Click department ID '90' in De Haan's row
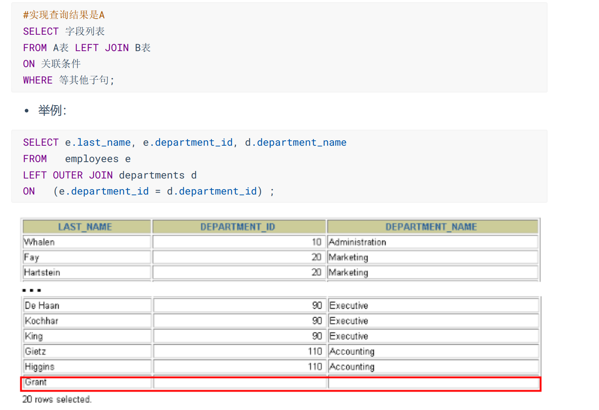 [x=317, y=305]
